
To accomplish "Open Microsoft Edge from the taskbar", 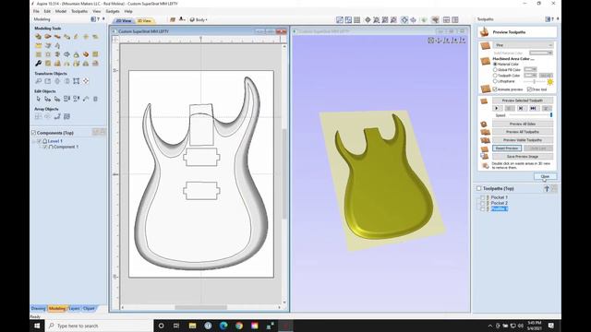I will (x=223, y=326).
